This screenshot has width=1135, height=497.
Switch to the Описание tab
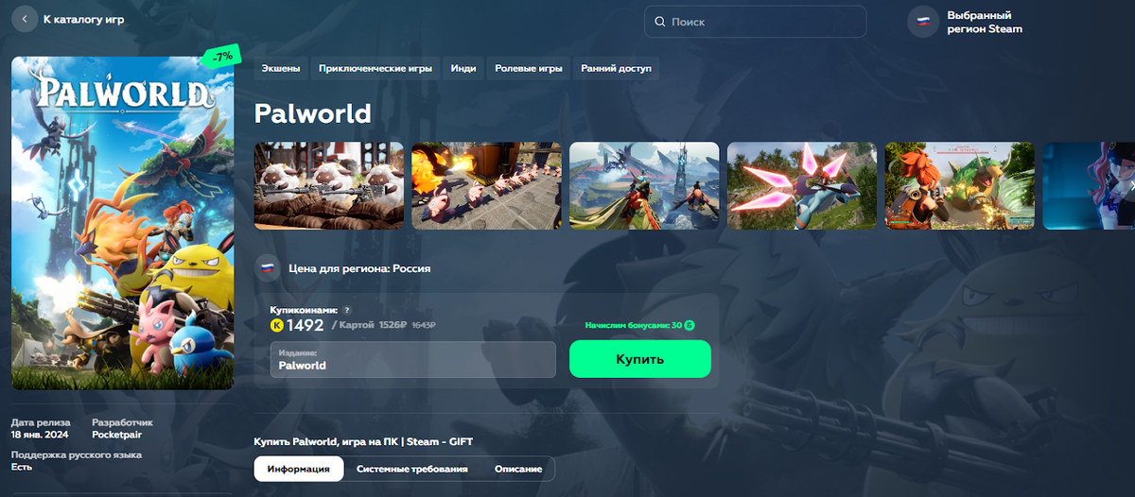click(x=518, y=469)
